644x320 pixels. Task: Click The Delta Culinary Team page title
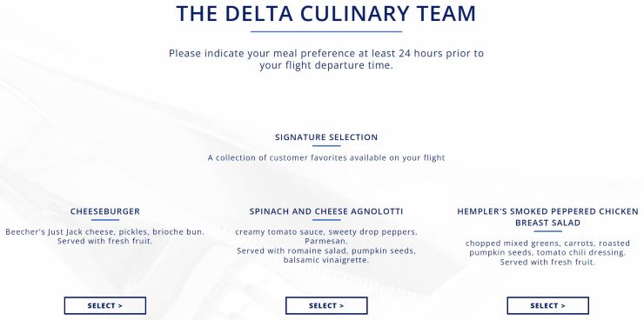(326, 13)
